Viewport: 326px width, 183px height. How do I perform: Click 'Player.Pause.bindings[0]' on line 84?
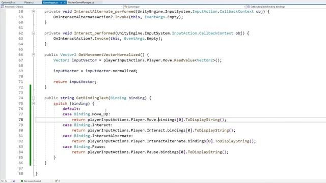click(158, 152)
